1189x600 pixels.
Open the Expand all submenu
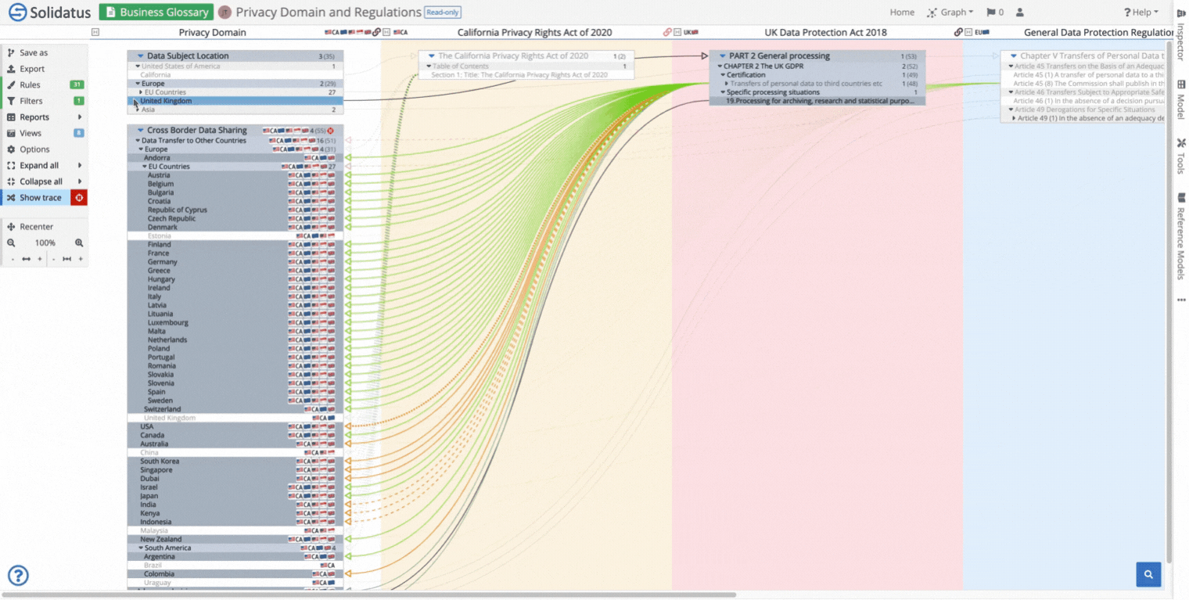tap(44, 166)
